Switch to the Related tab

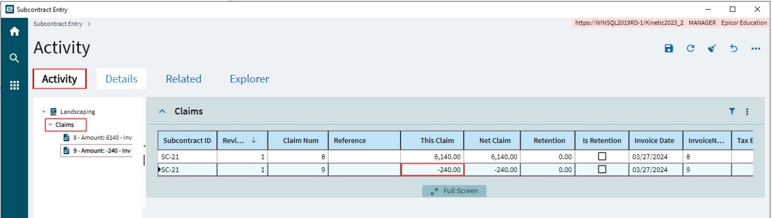(x=183, y=79)
